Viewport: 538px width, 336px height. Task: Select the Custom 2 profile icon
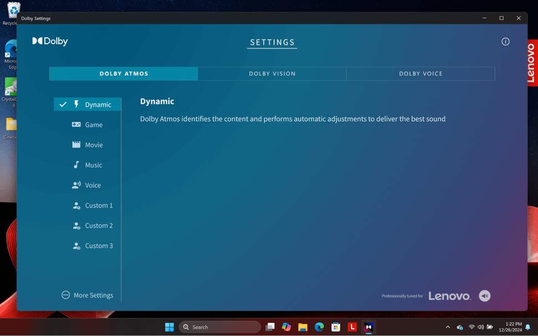coord(76,226)
